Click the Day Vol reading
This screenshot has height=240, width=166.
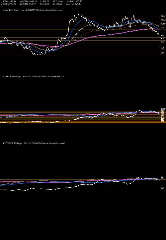74,4
